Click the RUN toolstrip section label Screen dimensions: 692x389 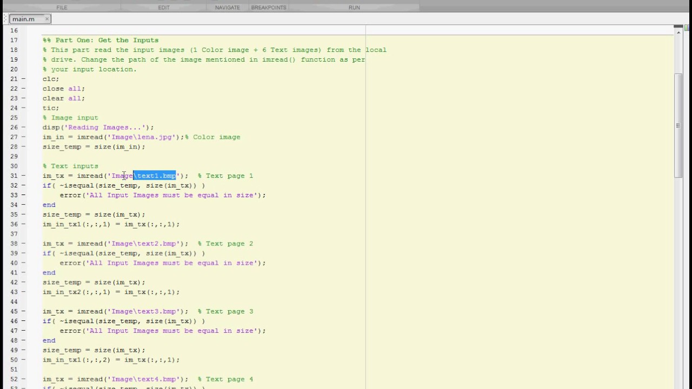pyautogui.click(x=354, y=8)
